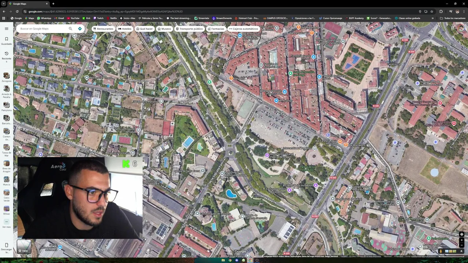Select the Museos category chip
The height and width of the screenshot is (263, 468).
pos(164,28)
